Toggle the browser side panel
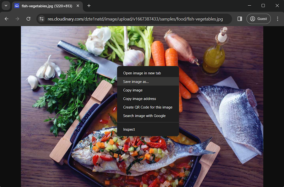The height and width of the screenshot is (187, 284). (x=240, y=19)
